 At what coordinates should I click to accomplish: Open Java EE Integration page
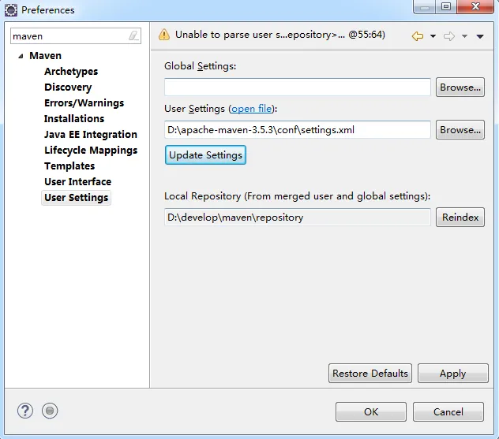click(x=91, y=134)
